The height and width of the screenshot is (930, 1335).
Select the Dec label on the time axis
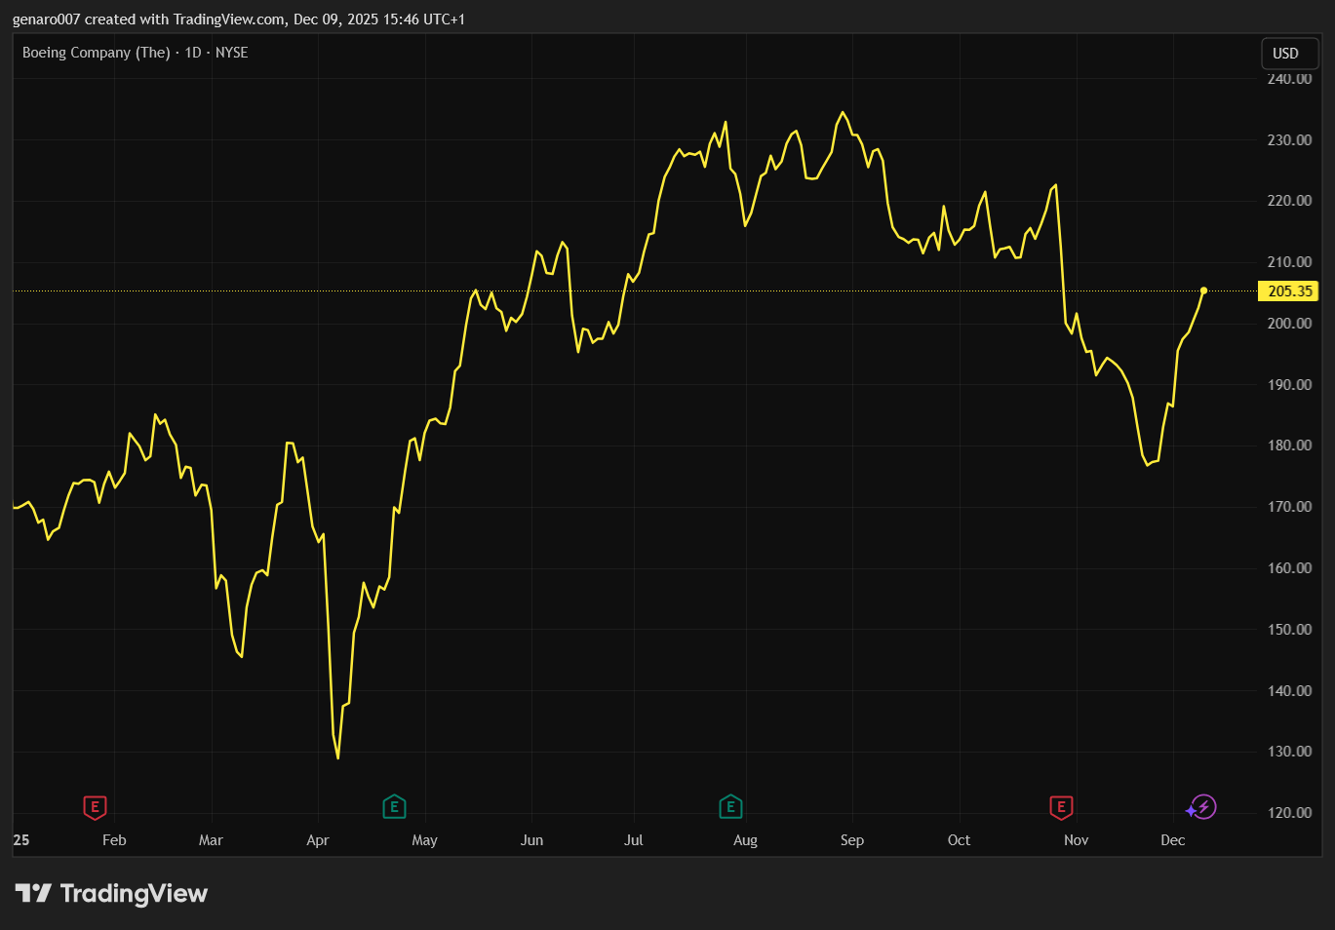click(1172, 840)
